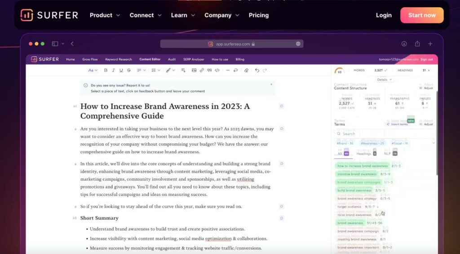Click the browser share icon
The height and width of the screenshot is (254, 460).
point(417,44)
